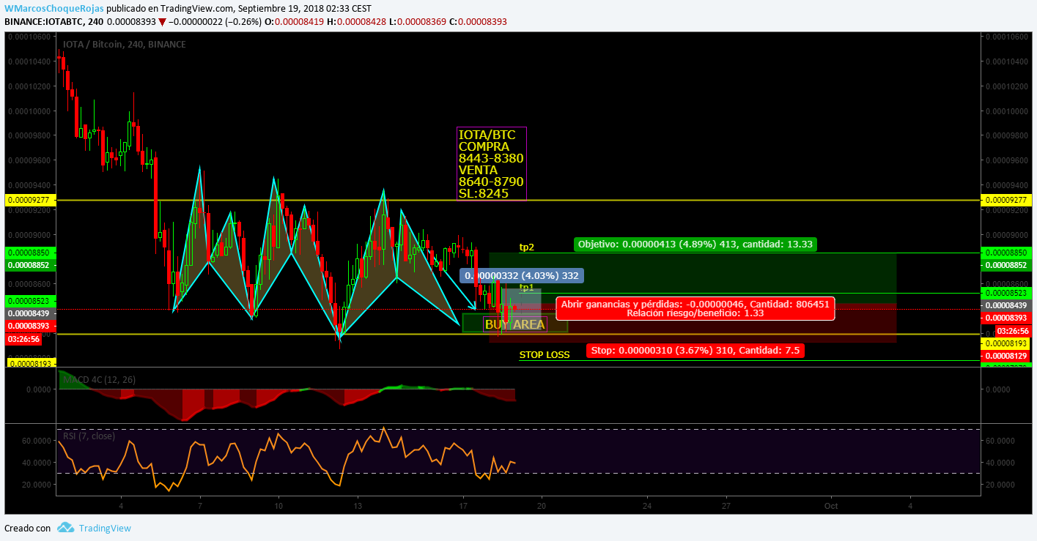Screen dimensions: 1037x541
Task: Click the 27 date label on time axis
Action: point(726,505)
